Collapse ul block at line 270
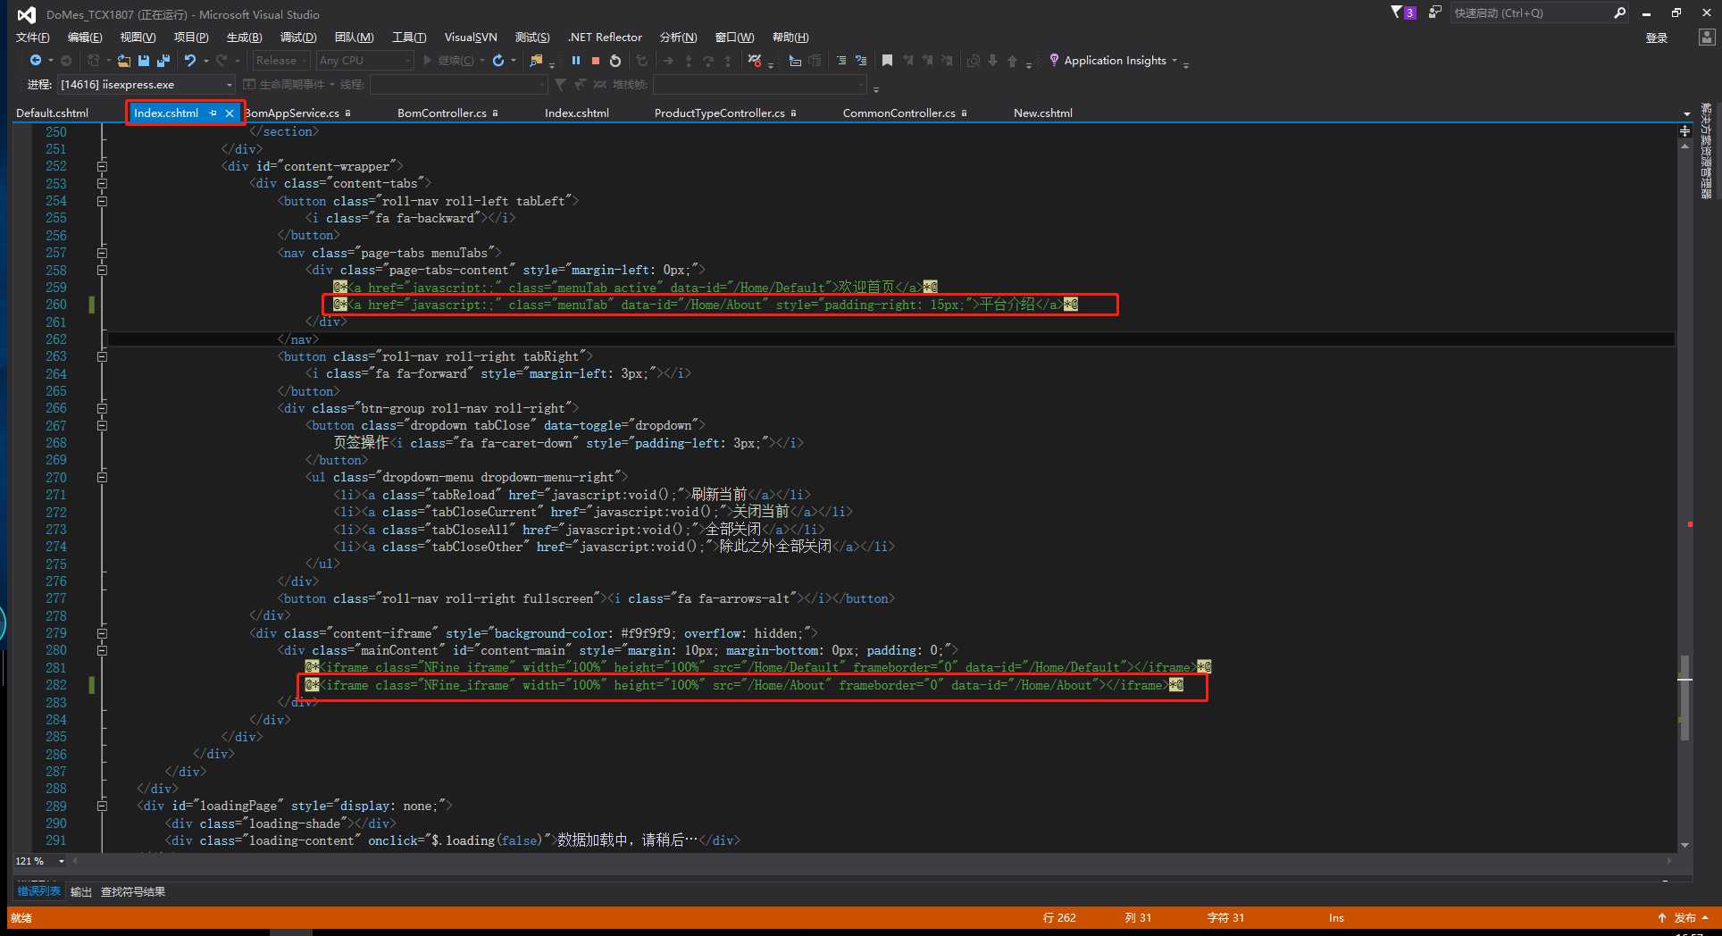This screenshot has height=936, width=1722. (102, 477)
